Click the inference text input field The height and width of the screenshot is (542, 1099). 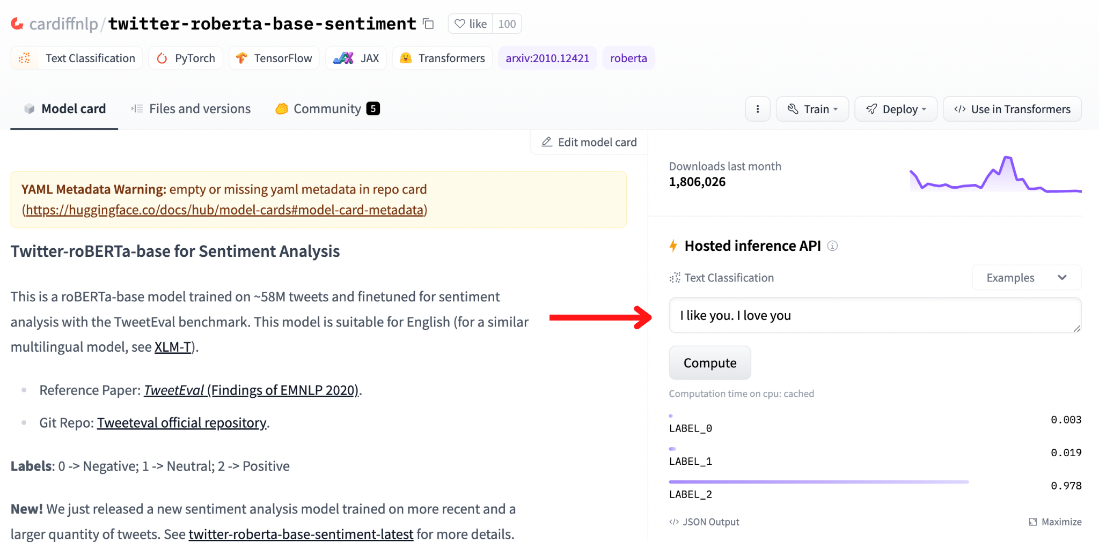click(875, 315)
